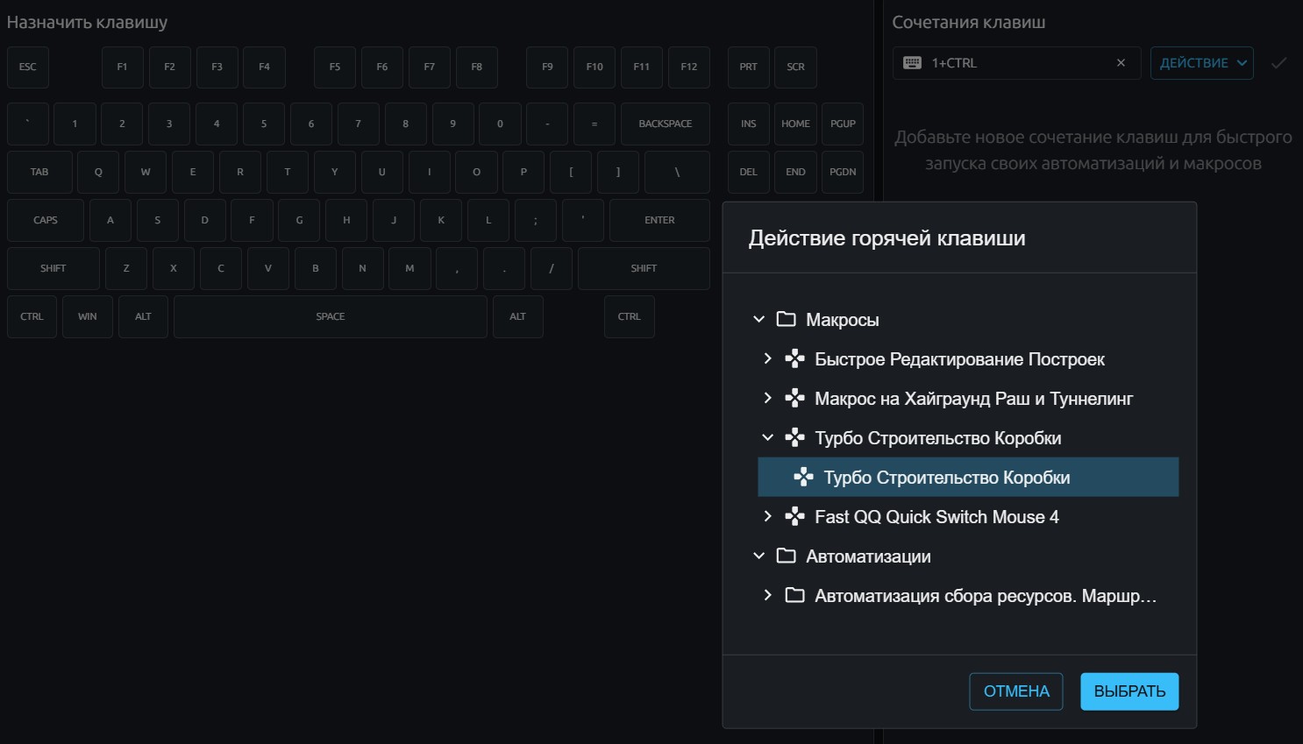Click the macro icon in the highlighted Турбо row
The image size is (1303, 744).
coord(803,477)
